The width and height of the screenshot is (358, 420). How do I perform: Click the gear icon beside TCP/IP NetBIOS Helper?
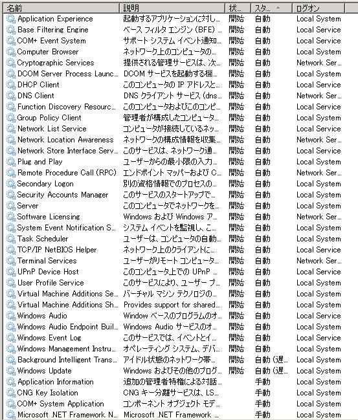click(11, 250)
